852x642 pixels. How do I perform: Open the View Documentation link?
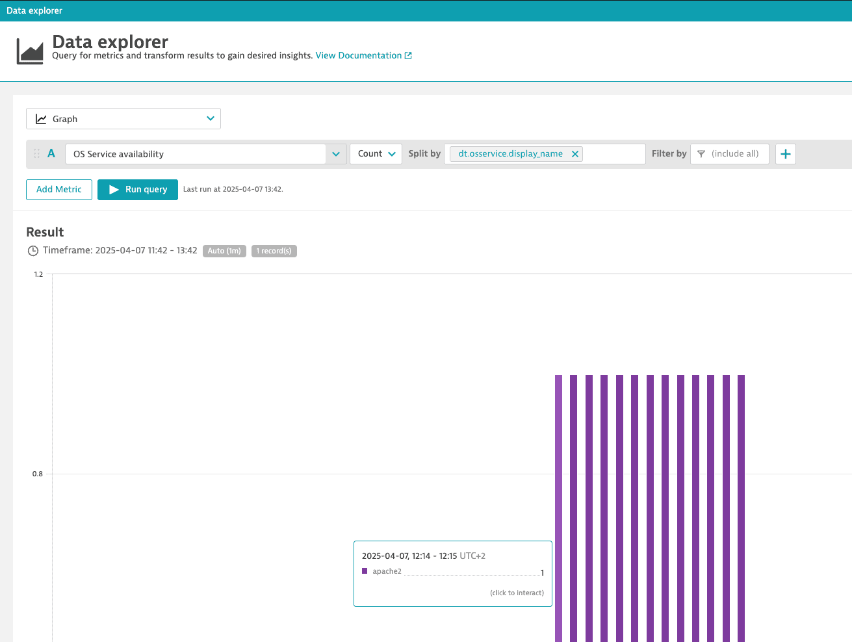pos(359,55)
